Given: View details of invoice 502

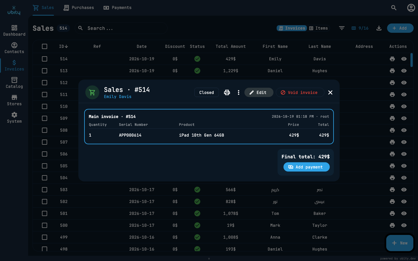Looking at the screenshot, I should pos(404,202).
